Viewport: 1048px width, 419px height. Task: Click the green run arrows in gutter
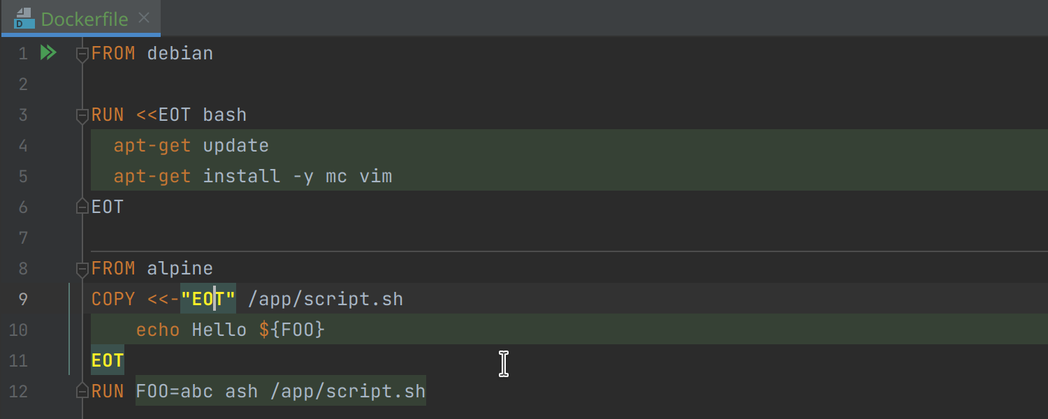coord(48,53)
